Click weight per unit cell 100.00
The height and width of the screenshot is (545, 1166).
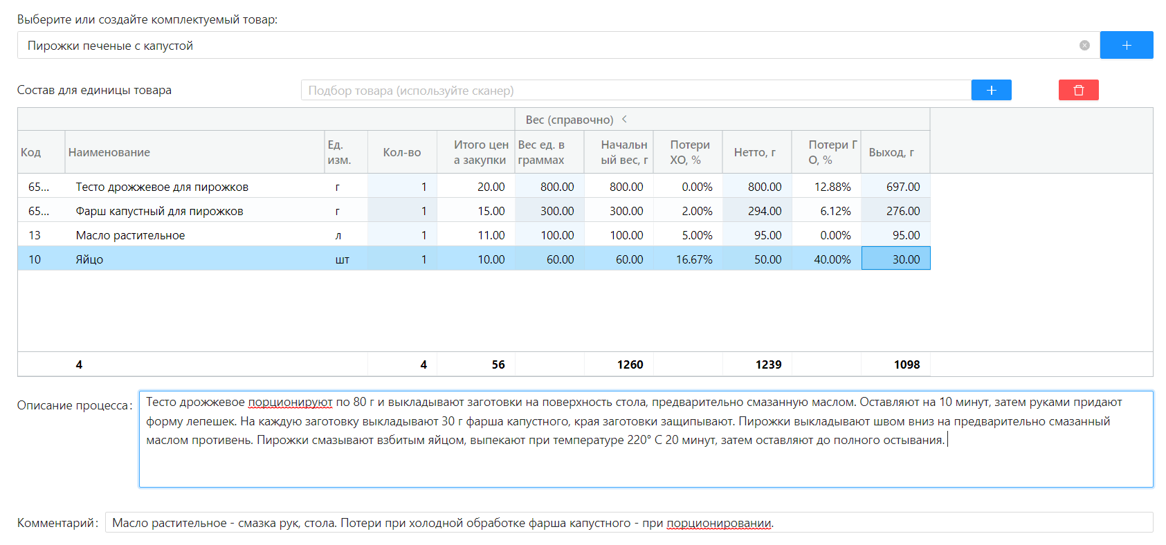tap(549, 235)
